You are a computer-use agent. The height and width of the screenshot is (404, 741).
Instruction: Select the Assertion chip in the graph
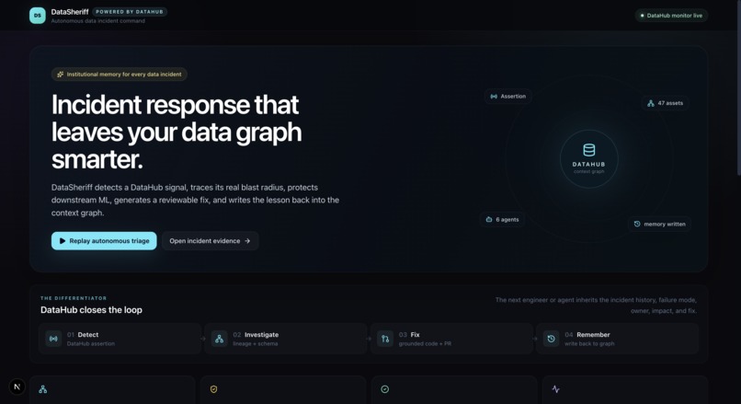[x=508, y=97]
